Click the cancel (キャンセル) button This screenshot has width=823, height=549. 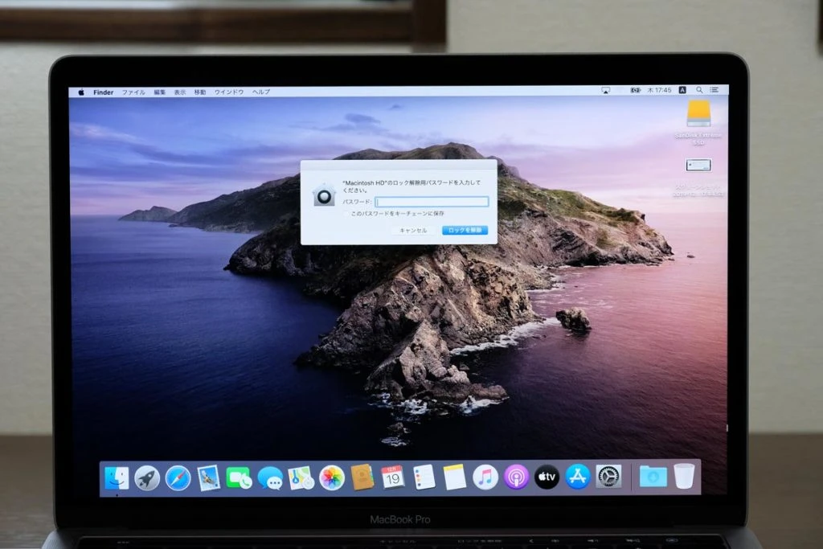click(x=414, y=231)
